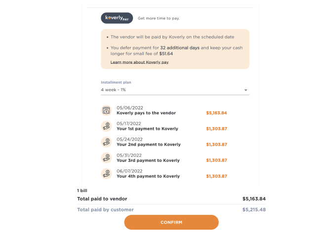Select Your 3rd payment to Koverly entry
335x247 pixels.
coord(148,160)
